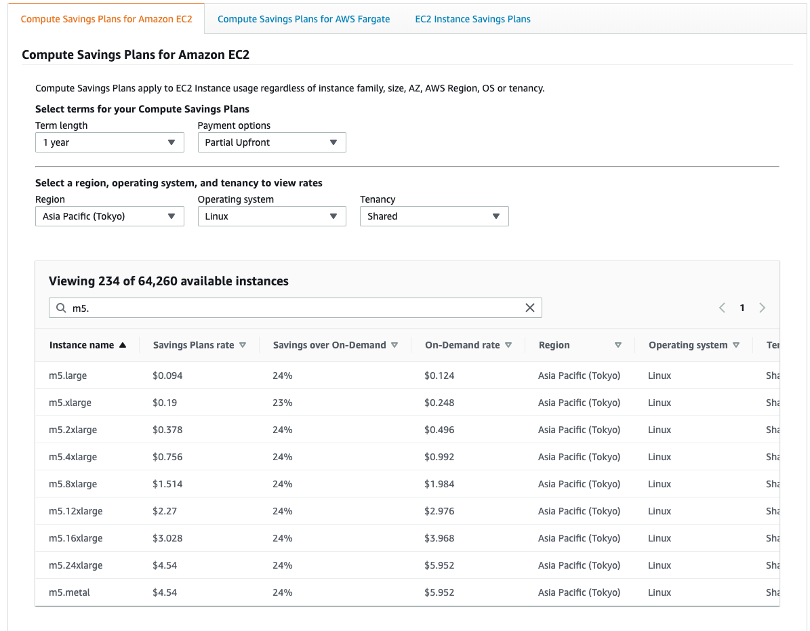Sort by Savings Plans rate column
The height and width of the screenshot is (631, 810).
(x=199, y=345)
